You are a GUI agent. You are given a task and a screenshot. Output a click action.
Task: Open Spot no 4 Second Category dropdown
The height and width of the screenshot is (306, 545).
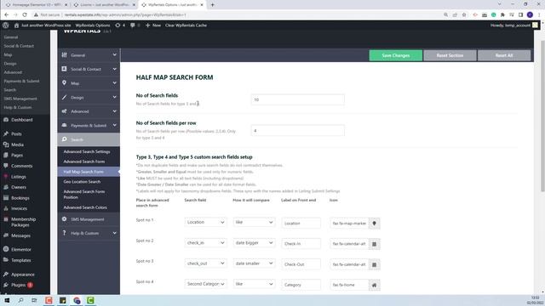point(205,284)
